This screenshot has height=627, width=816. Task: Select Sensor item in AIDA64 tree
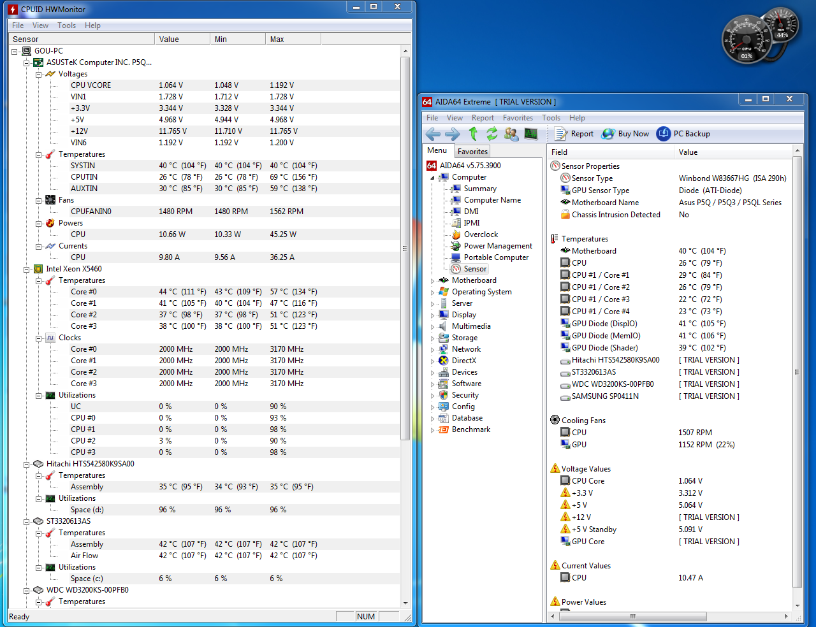pos(475,269)
